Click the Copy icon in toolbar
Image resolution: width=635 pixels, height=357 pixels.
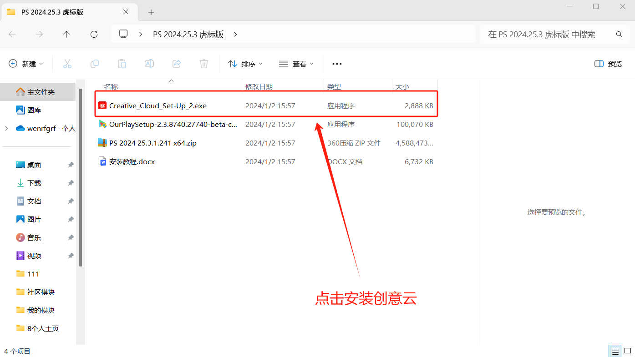pos(95,64)
